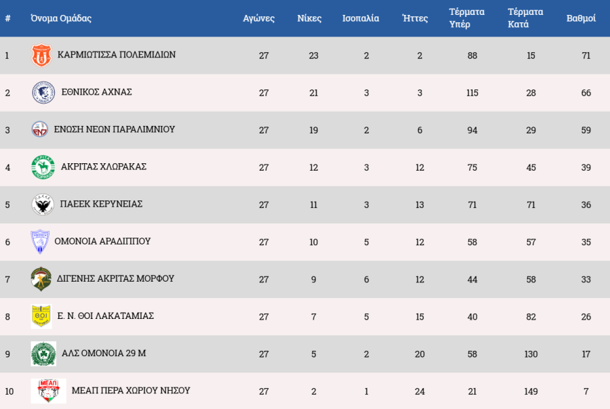610x409 pixels.
Task: Select ΕΘΝΙΚΟΣ ΑΧΝΑΣ goals-for value 115
Action: coord(472,93)
